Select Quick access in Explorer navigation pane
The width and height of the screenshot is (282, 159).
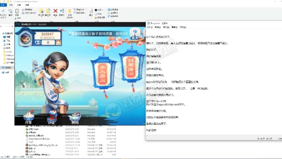pos(7,33)
